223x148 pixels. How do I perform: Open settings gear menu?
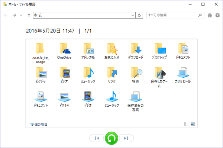[x=217, y=15]
